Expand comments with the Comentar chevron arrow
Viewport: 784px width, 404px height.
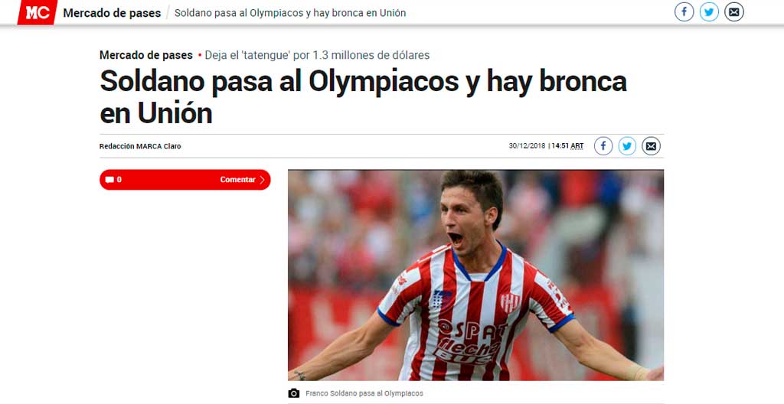click(263, 180)
